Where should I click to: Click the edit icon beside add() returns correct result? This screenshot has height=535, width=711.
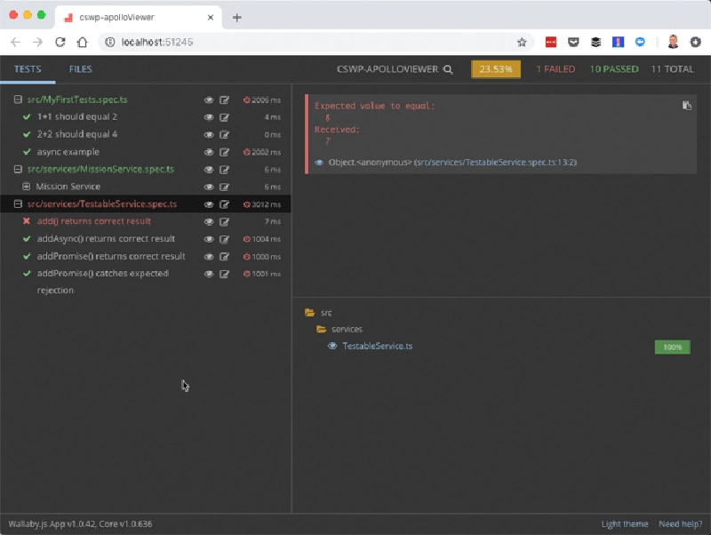pos(225,221)
